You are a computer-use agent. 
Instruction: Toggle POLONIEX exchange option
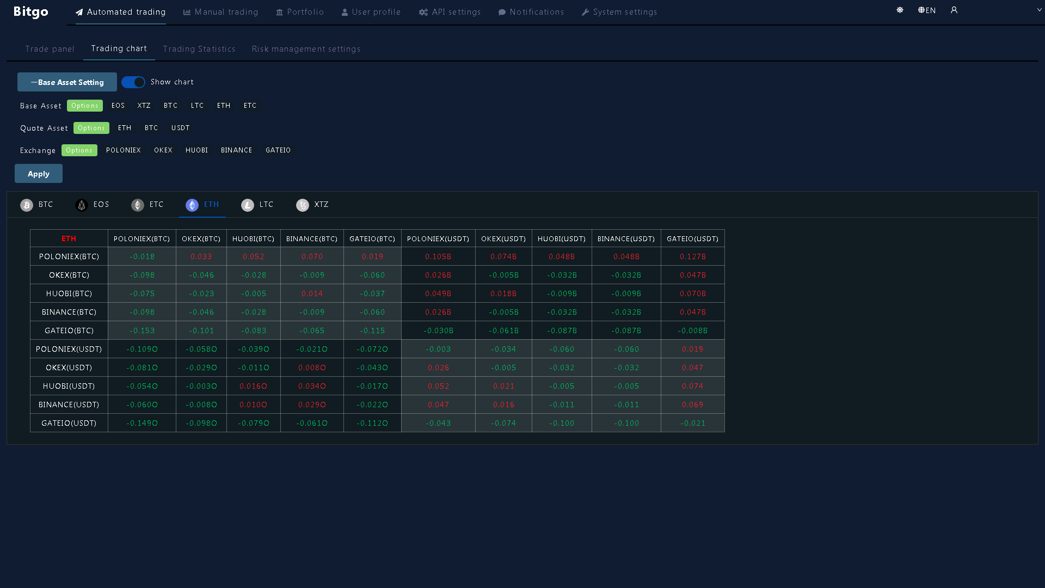124,150
